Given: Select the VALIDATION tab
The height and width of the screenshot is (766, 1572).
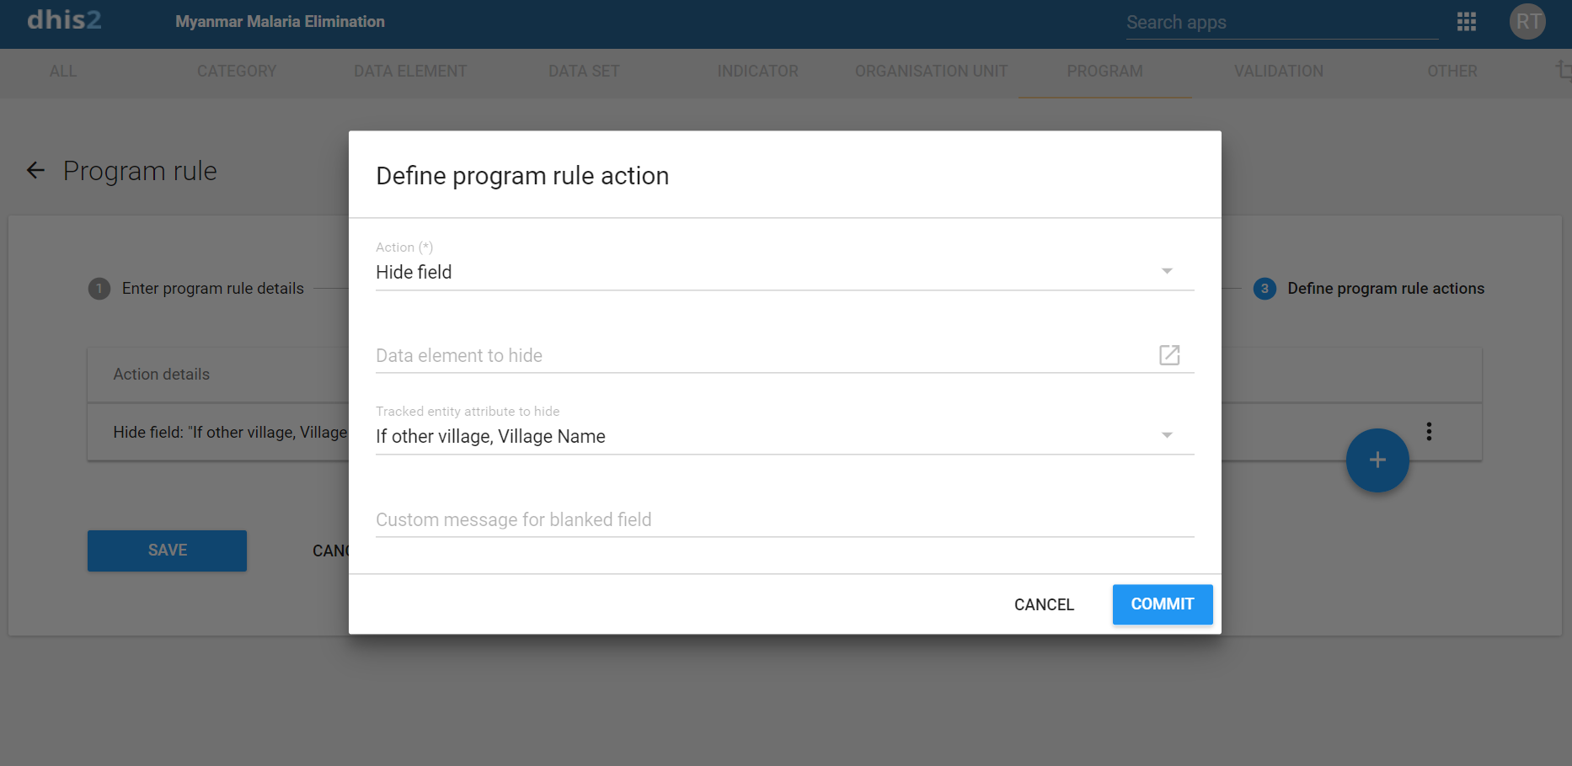Looking at the screenshot, I should [1278, 72].
